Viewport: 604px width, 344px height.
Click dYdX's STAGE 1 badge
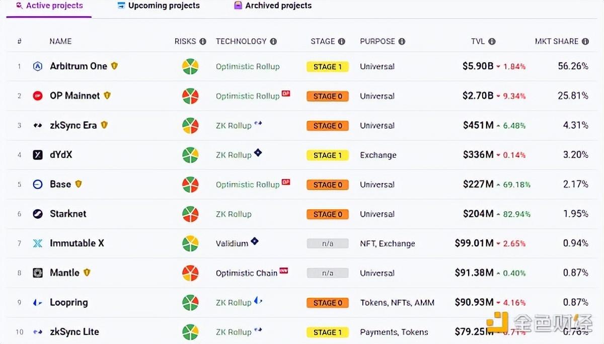(x=328, y=155)
